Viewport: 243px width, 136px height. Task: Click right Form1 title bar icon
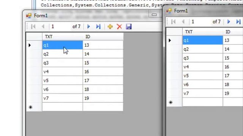[169, 11]
